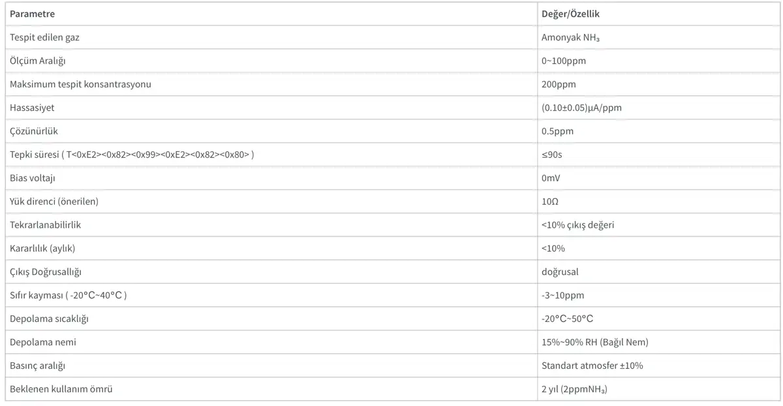Select the "Tekrarlanabilirlik" row label
This screenshot has width=783, height=406.
click(45, 225)
